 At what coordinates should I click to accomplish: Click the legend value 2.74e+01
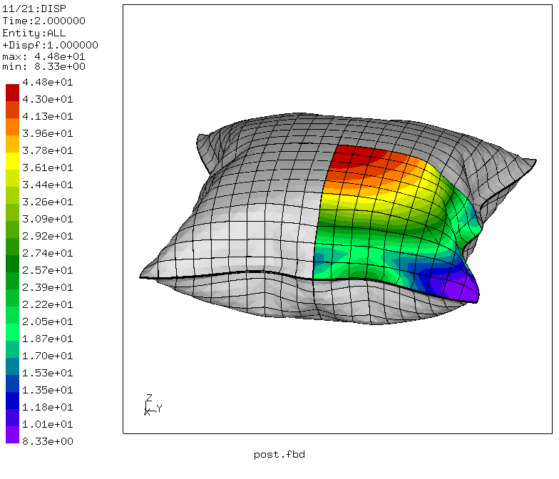[x=47, y=254]
